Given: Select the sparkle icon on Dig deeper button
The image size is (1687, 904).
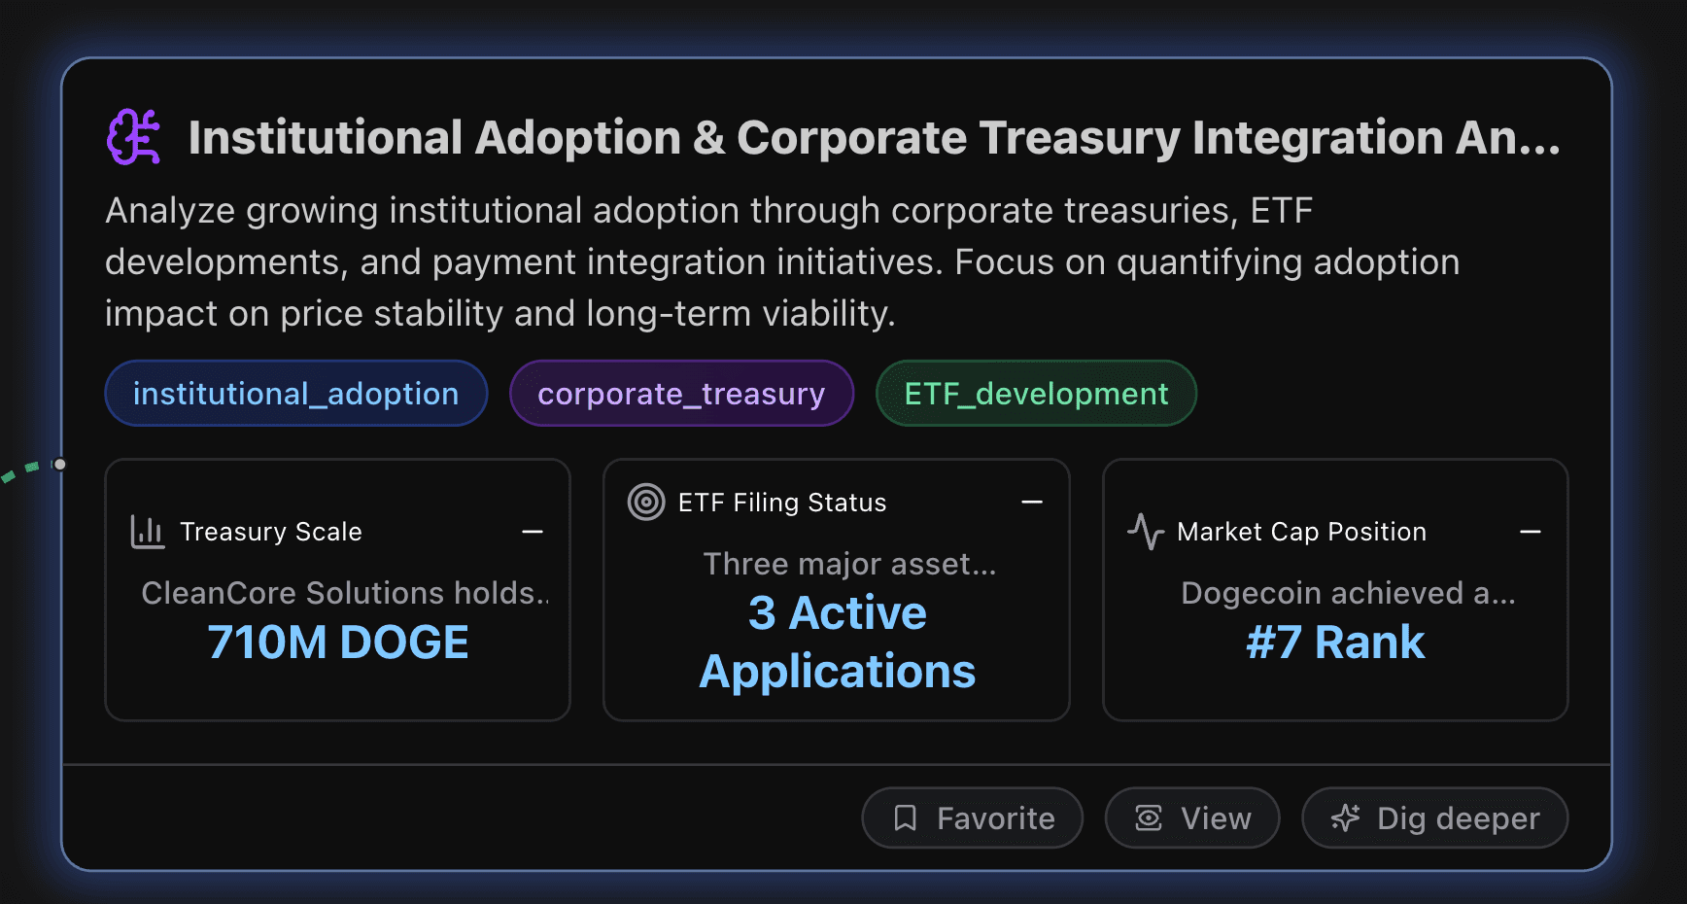Looking at the screenshot, I should tap(1346, 817).
